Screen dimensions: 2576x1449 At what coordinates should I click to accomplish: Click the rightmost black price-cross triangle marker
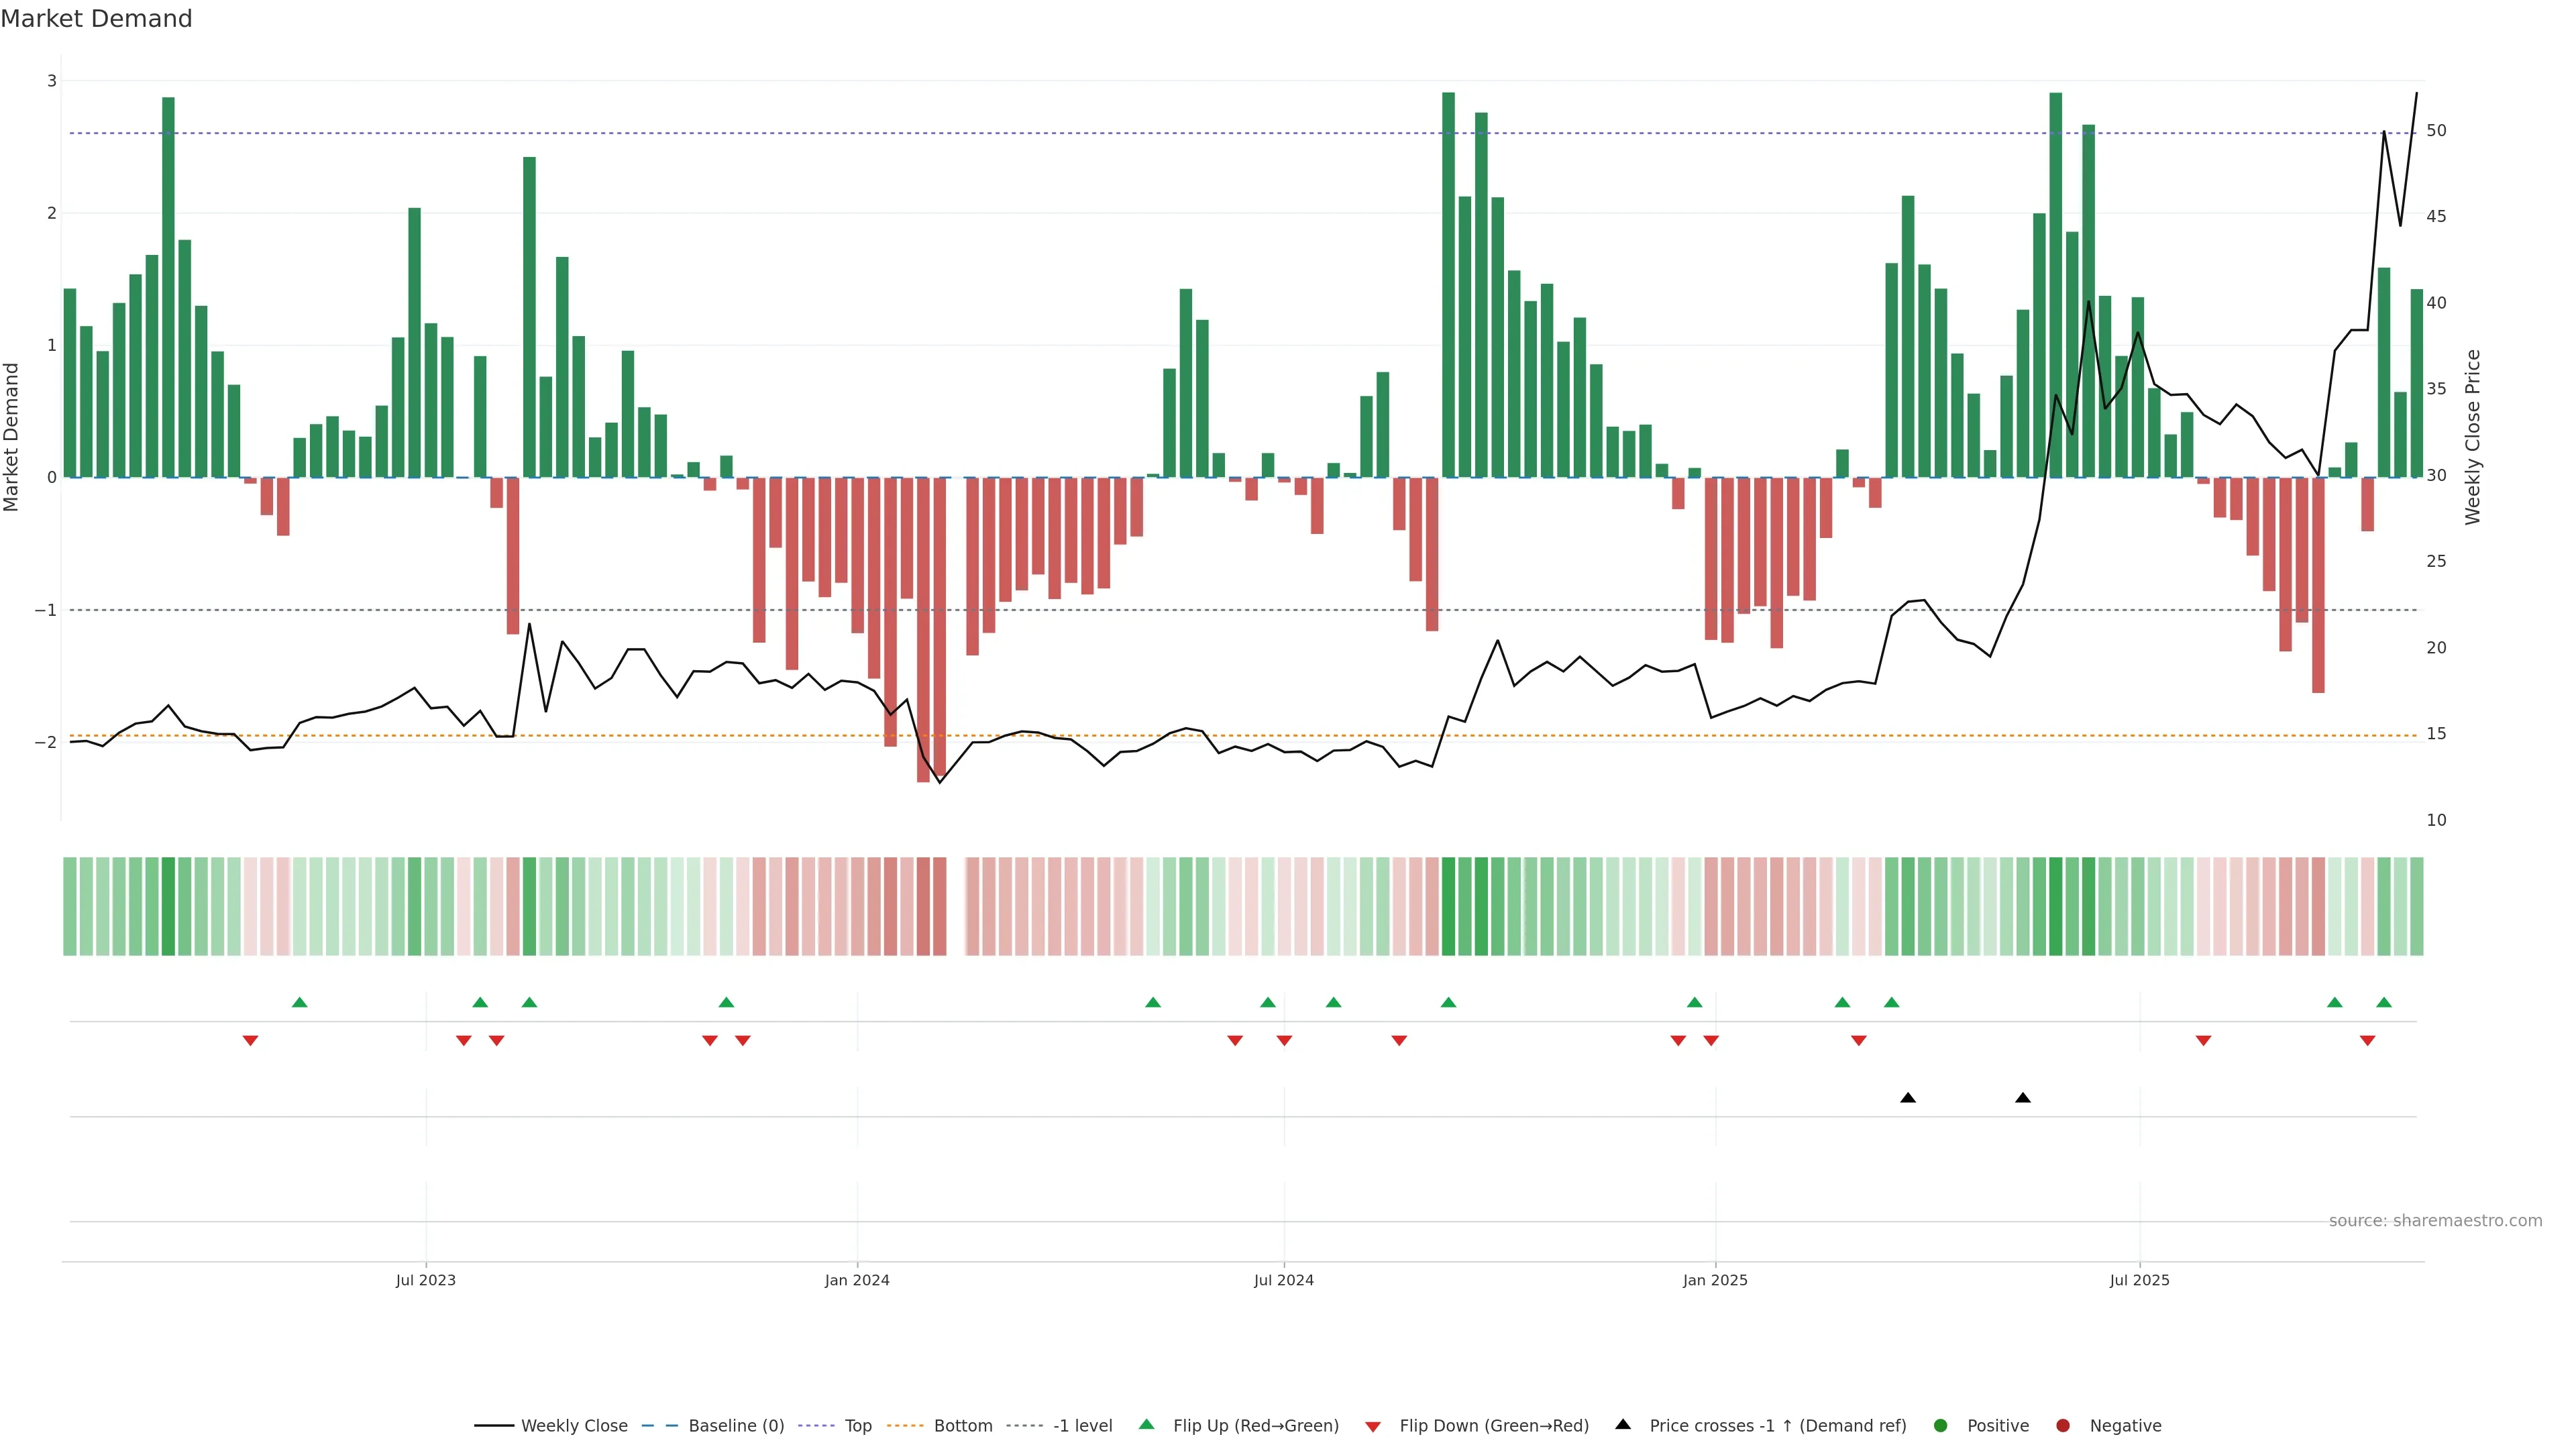pos(2023,1098)
